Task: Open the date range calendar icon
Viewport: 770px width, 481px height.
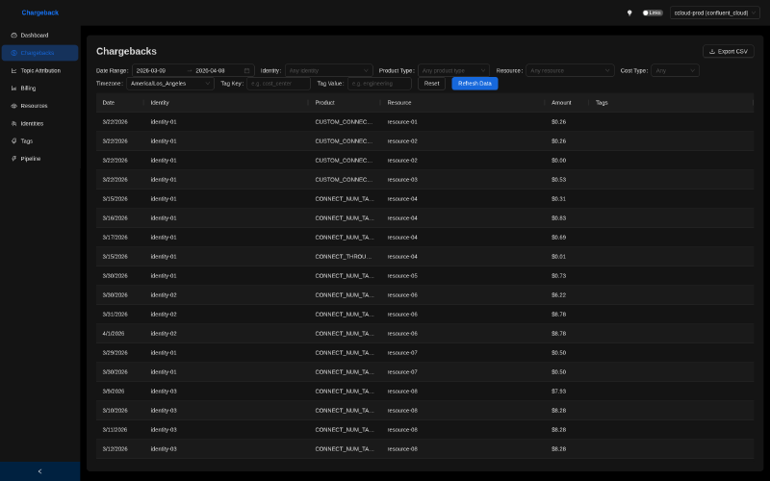Action: coord(246,70)
